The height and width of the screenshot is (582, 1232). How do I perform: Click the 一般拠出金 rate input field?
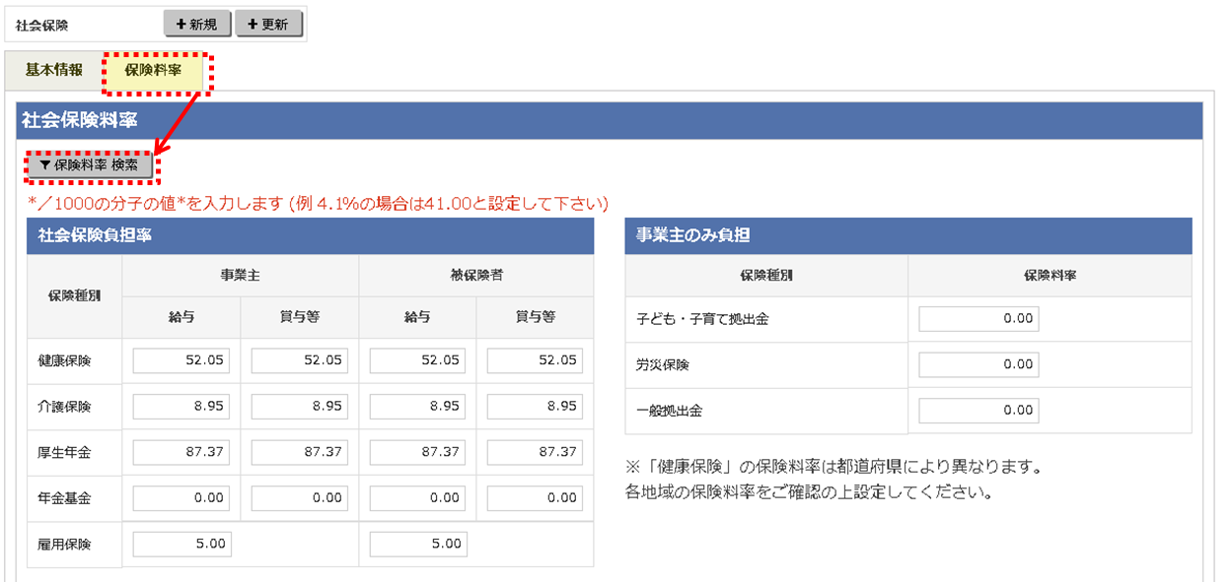point(981,410)
